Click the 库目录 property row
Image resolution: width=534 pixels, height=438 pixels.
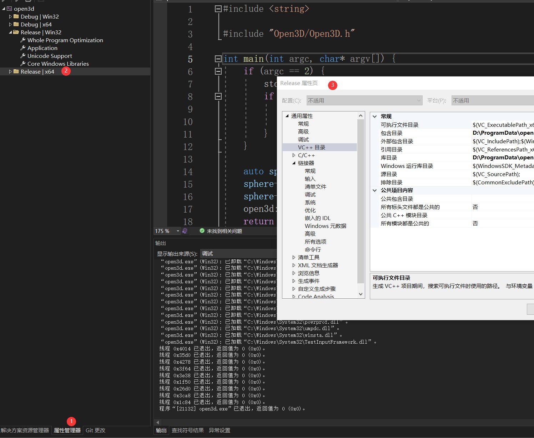click(452, 158)
